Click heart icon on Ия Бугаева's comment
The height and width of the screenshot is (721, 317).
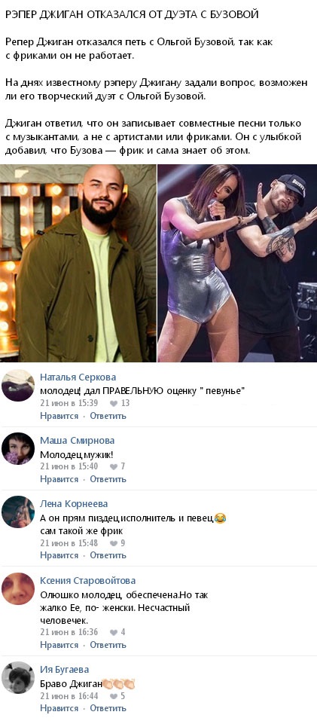114,696
